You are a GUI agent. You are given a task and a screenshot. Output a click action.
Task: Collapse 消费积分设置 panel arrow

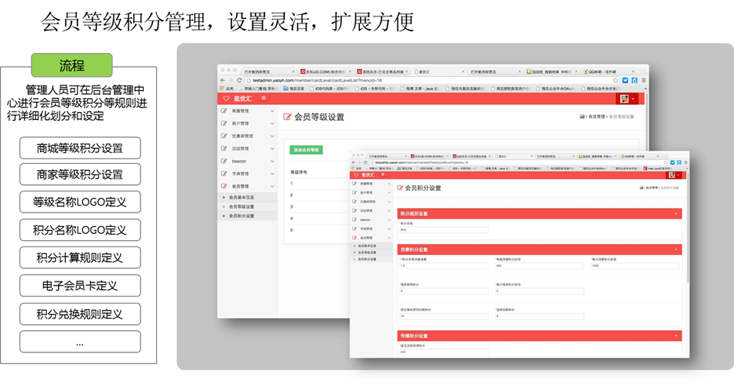click(x=675, y=249)
